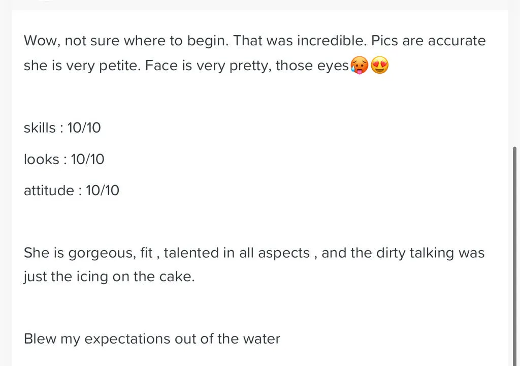Viewport: 520px width, 366px height.
Task: Click the heart-eyes smiling emoji
Action: coord(380,66)
